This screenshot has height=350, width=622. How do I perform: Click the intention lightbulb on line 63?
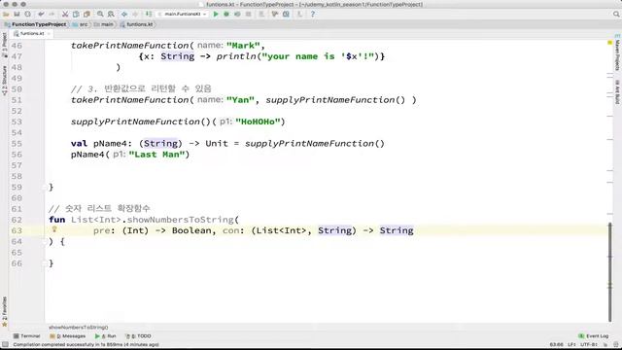tap(54, 229)
